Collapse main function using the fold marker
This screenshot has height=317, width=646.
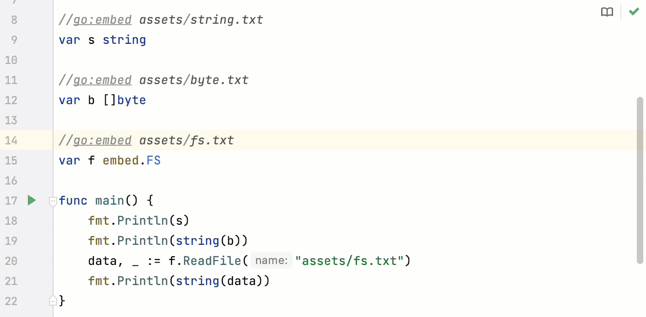(x=53, y=201)
